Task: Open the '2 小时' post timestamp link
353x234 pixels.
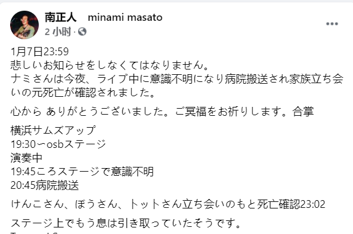Action: tap(58, 31)
